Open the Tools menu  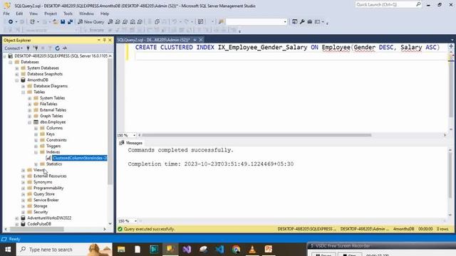tap(68, 14)
